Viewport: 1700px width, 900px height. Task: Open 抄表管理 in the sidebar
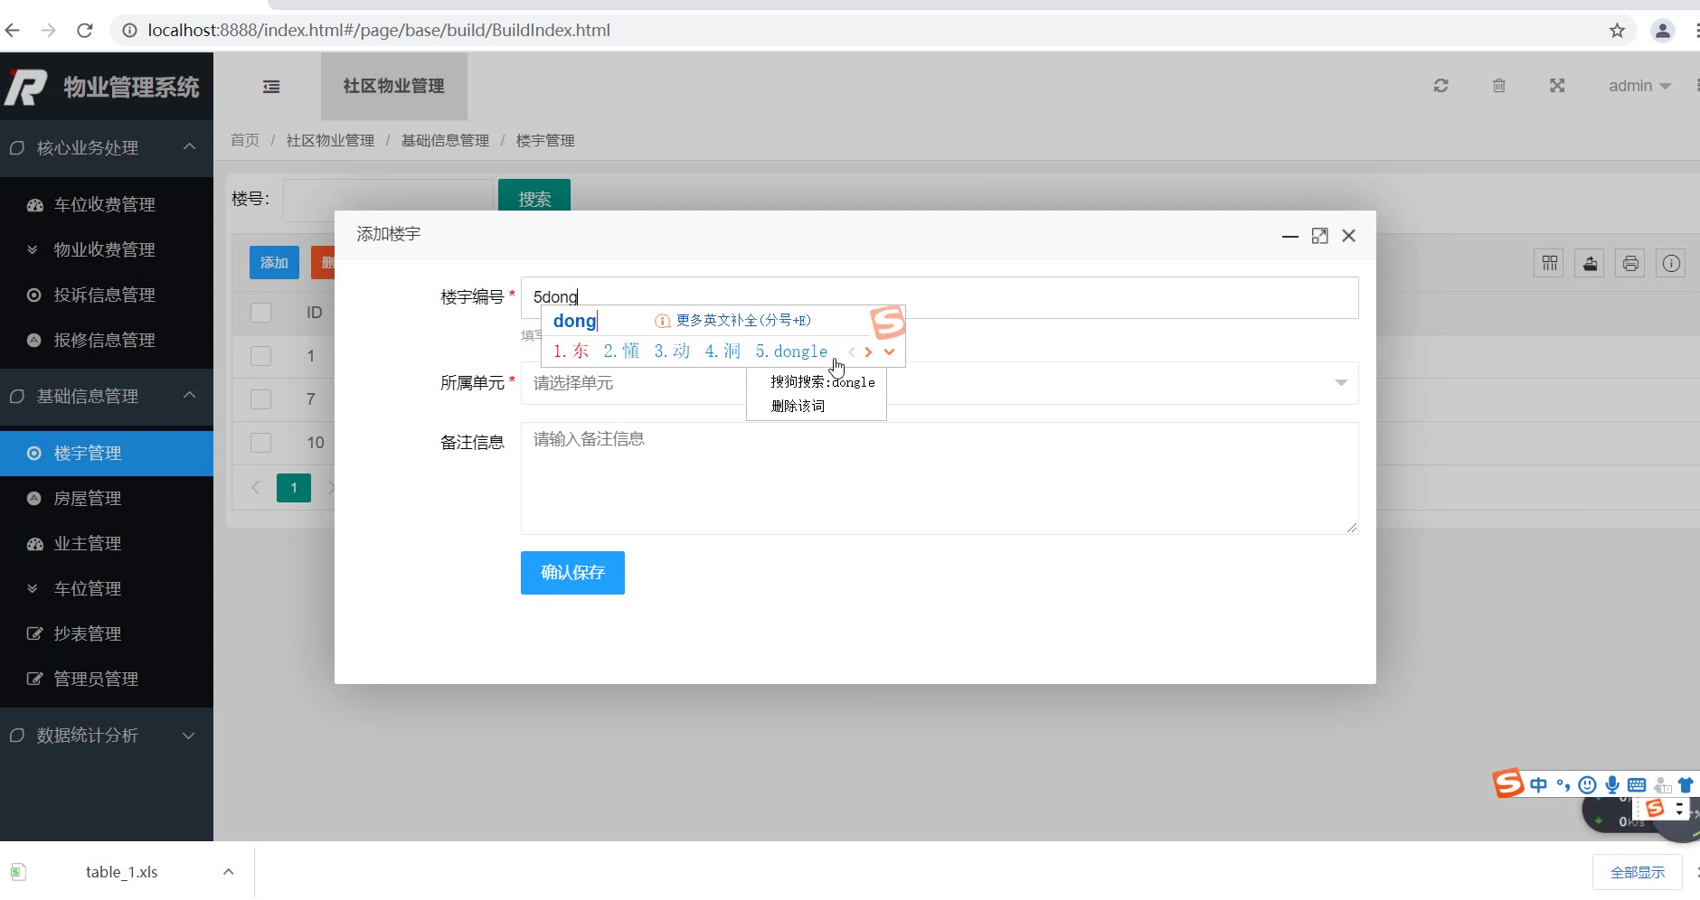107,634
